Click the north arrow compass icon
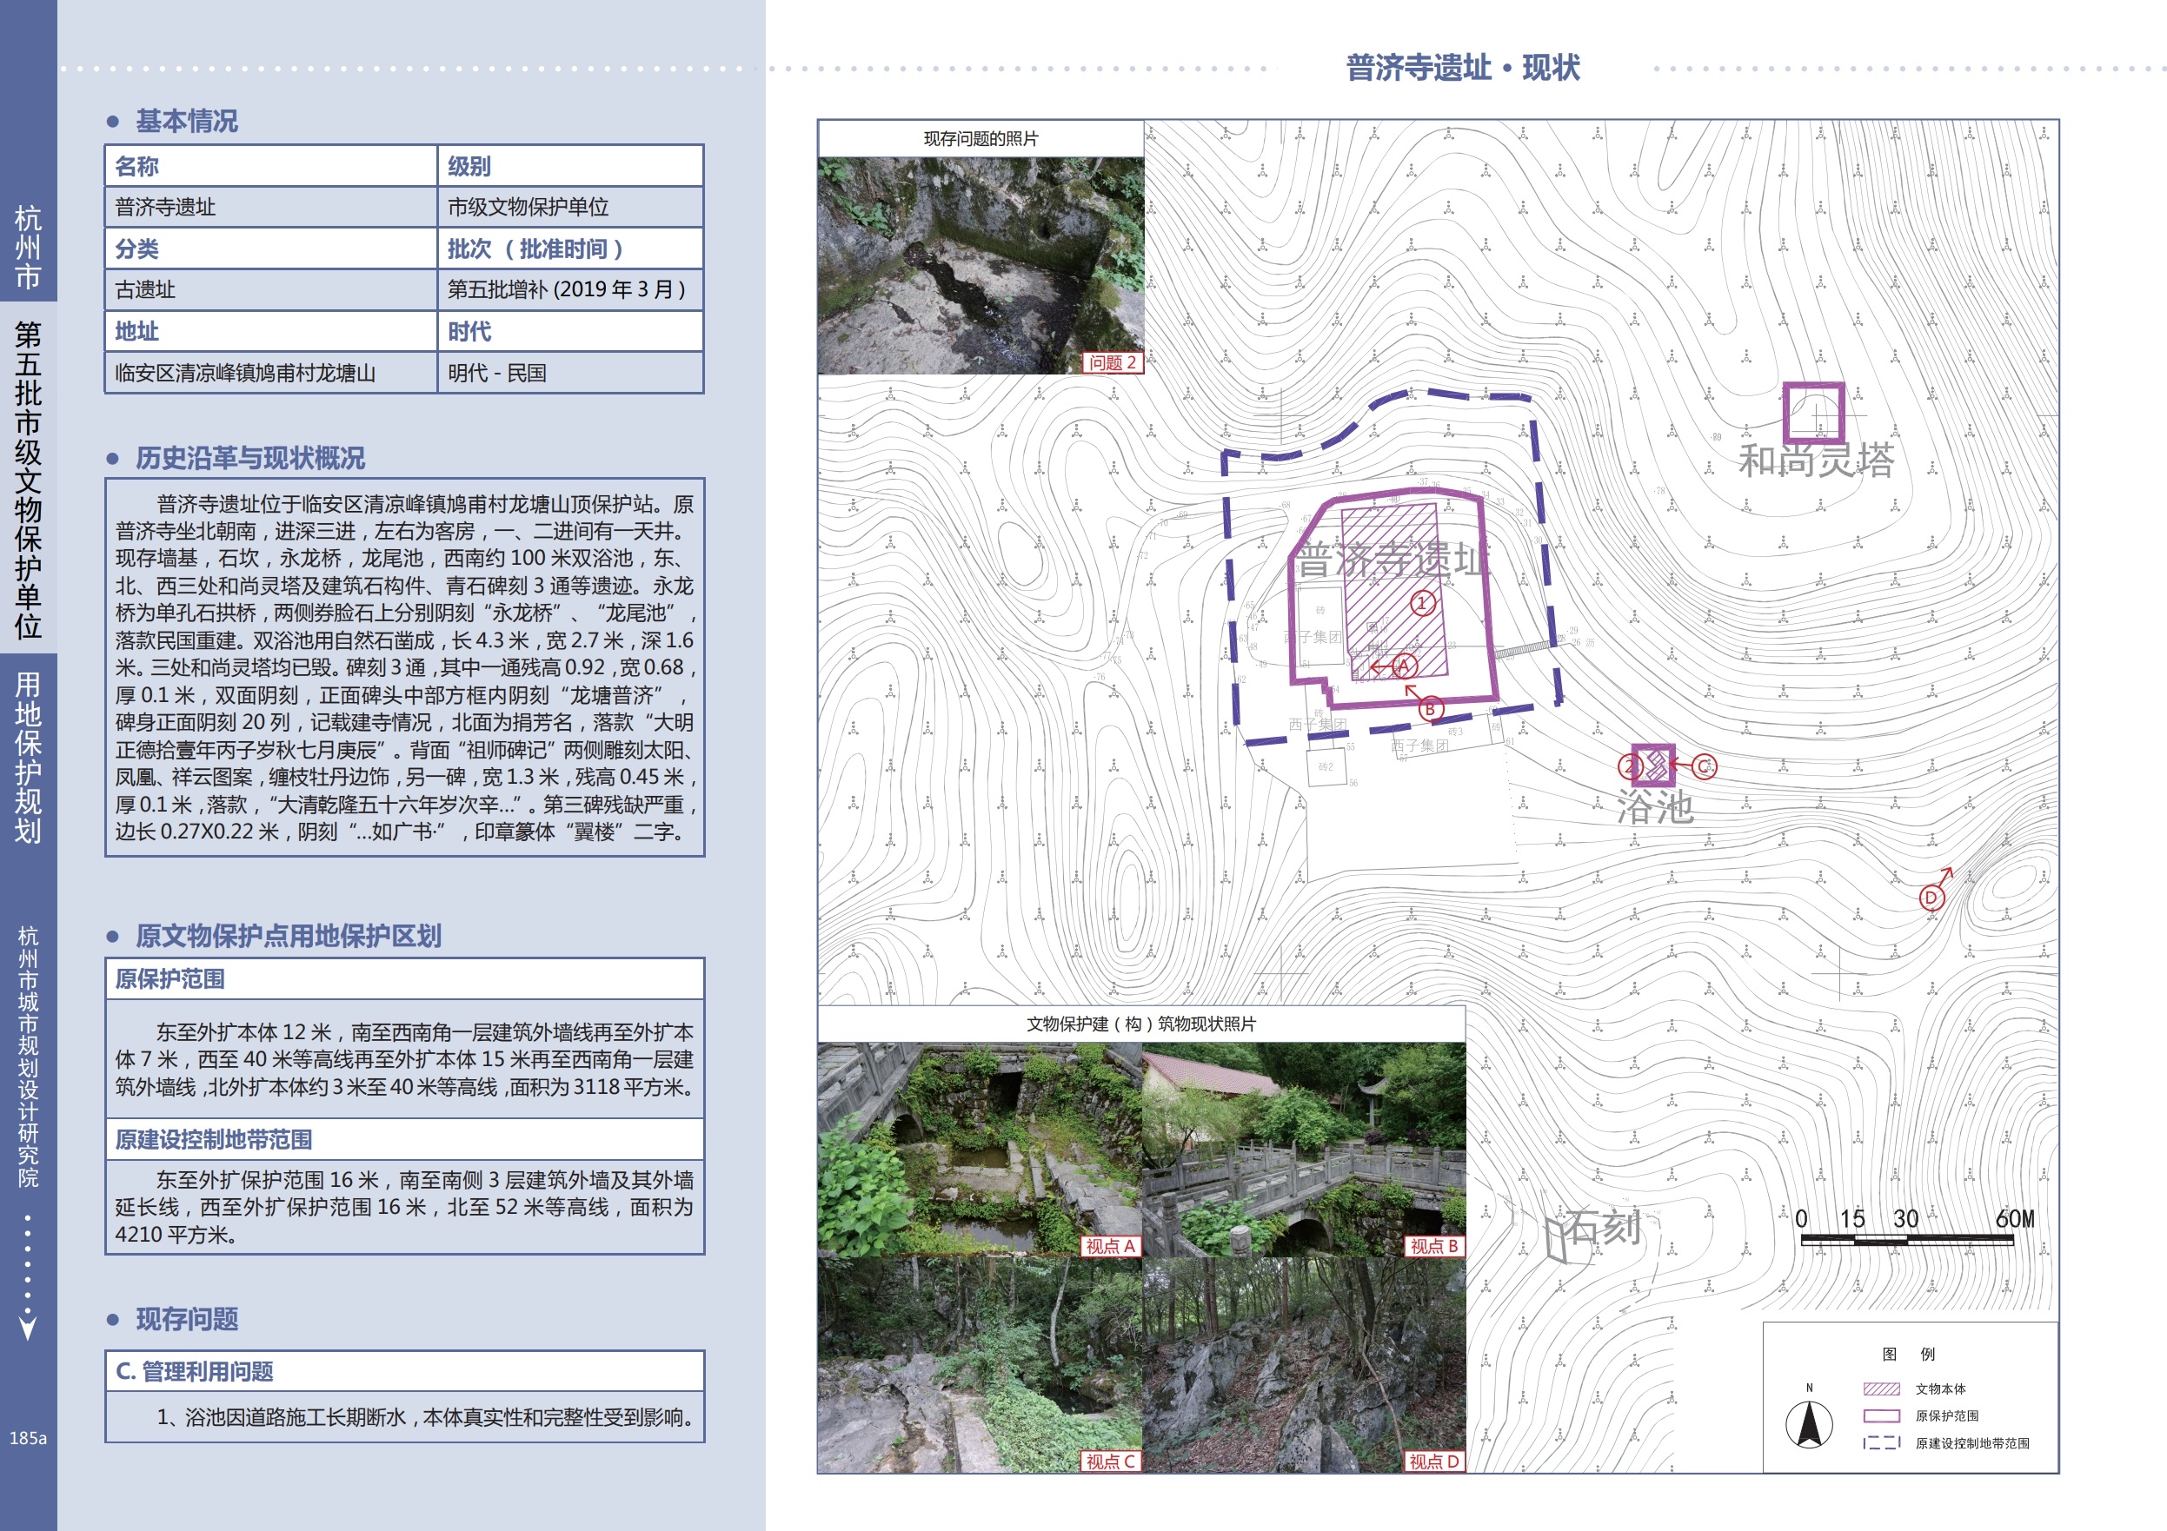 1808,1424
